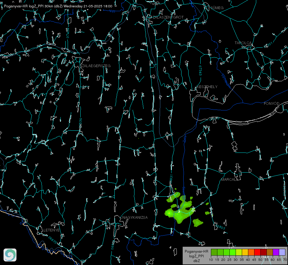Click the 20–25 dBZ green legend swatch
Viewport: 288px width, 265px height.
pos(227,252)
